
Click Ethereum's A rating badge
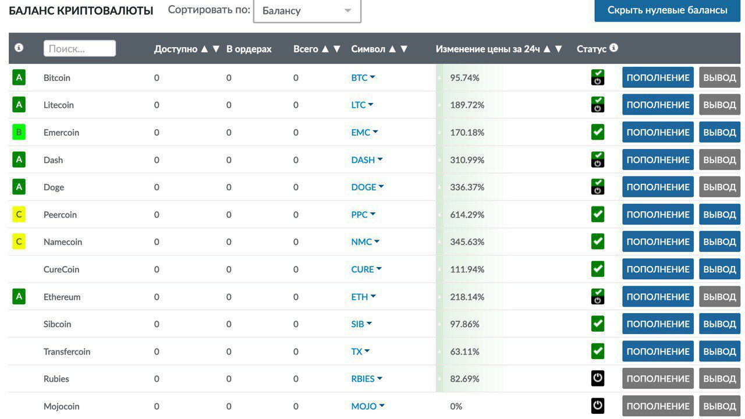tap(19, 296)
